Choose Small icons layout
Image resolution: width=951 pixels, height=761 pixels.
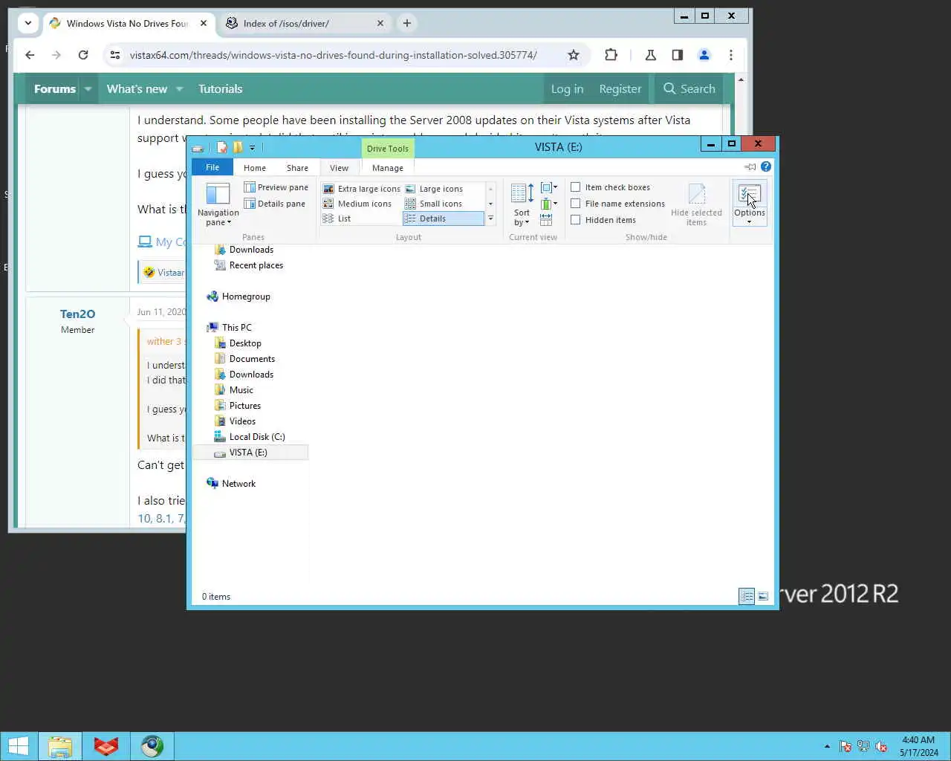(434, 204)
